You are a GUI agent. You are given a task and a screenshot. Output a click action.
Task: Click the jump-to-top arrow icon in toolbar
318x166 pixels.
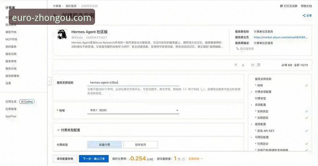click(x=236, y=65)
